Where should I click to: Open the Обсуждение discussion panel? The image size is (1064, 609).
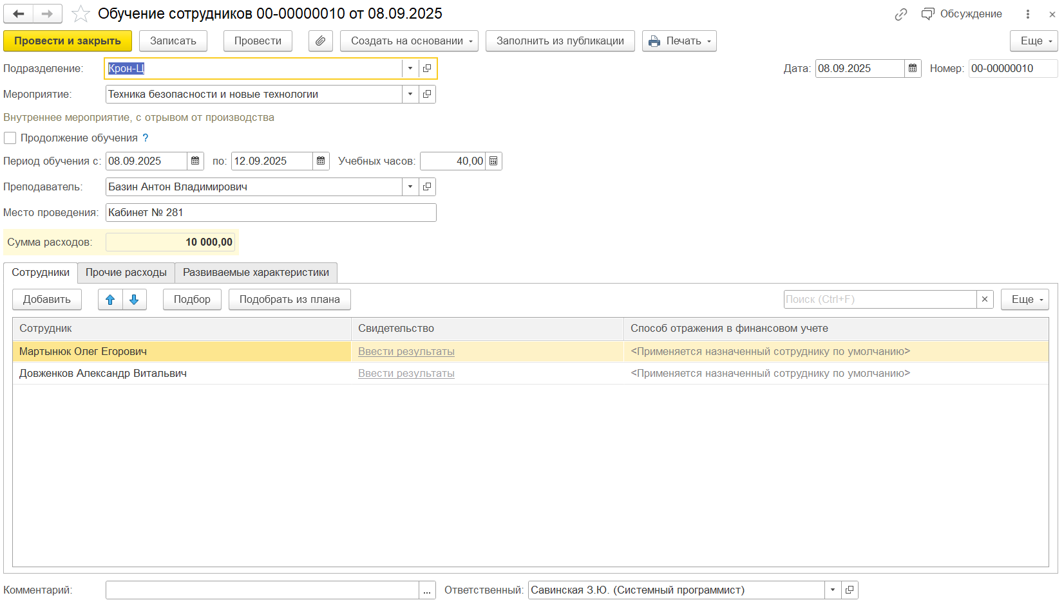[x=962, y=14]
